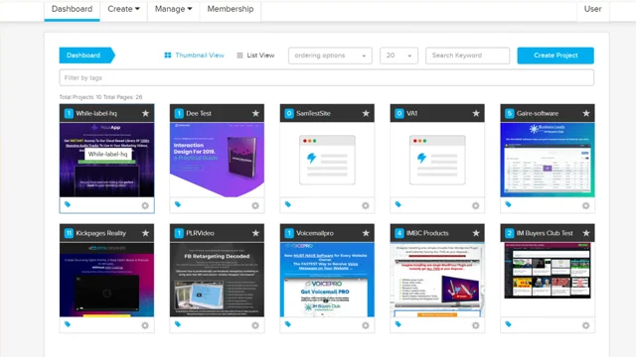The width and height of the screenshot is (636, 357).
Task: Open IMBC Products project thumbnail
Action: 437,280
